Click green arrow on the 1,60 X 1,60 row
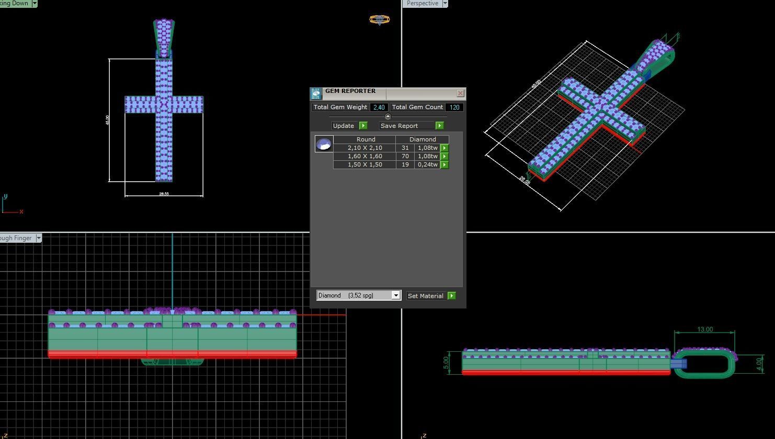 coord(445,156)
